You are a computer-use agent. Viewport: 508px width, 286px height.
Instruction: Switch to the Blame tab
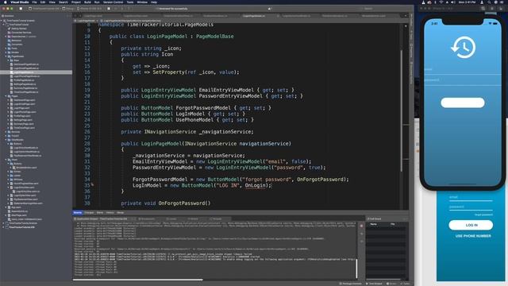point(100,213)
